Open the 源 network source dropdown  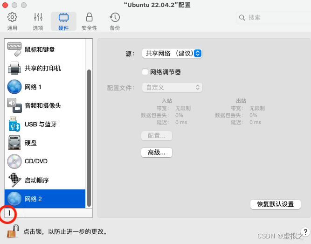tap(172, 53)
